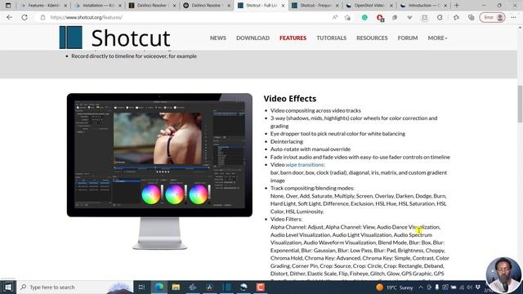This screenshot has width=523, height=294.
Task: Open the OpenShot taskbar icon
Action: pos(244,287)
